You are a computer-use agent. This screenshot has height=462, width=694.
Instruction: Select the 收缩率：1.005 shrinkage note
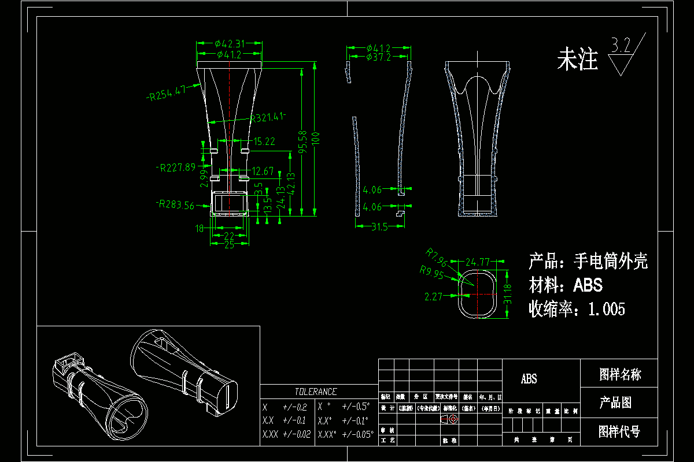(576, 309)
